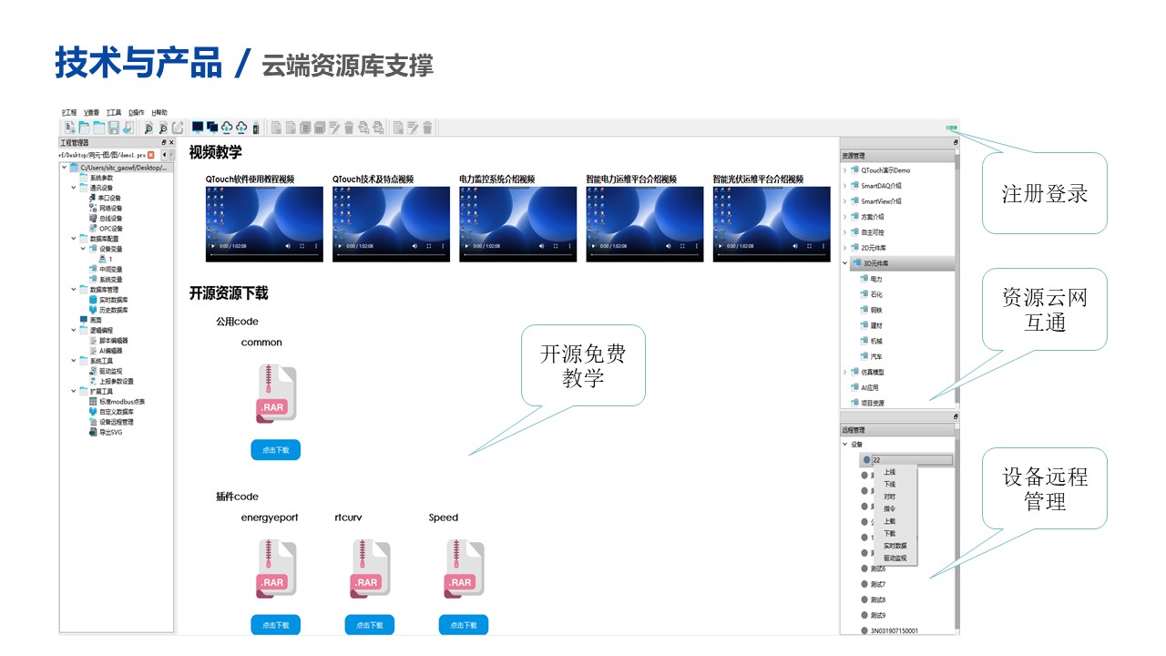Image resolution: width=1166 pixels, height=656 pixels.
Task: Click the Save icon on the toolbar
Action: pos(113,127)
